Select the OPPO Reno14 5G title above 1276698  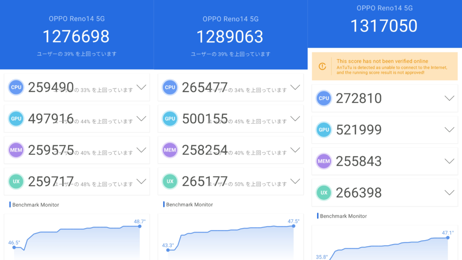click(x=77, y=19)
